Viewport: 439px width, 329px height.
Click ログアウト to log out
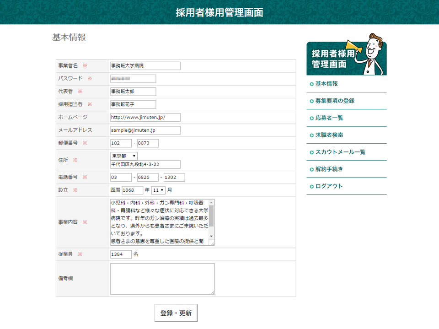click(329, 186)
